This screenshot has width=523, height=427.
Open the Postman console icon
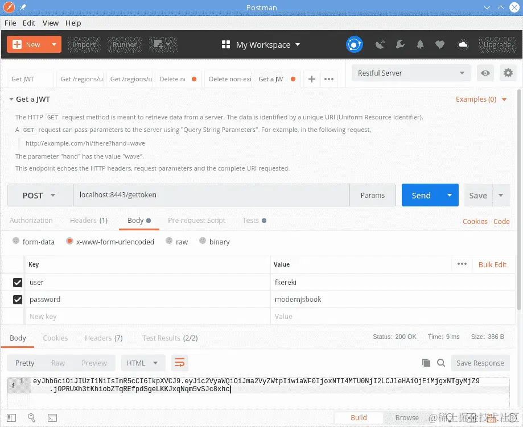click(x=52, y=418)
